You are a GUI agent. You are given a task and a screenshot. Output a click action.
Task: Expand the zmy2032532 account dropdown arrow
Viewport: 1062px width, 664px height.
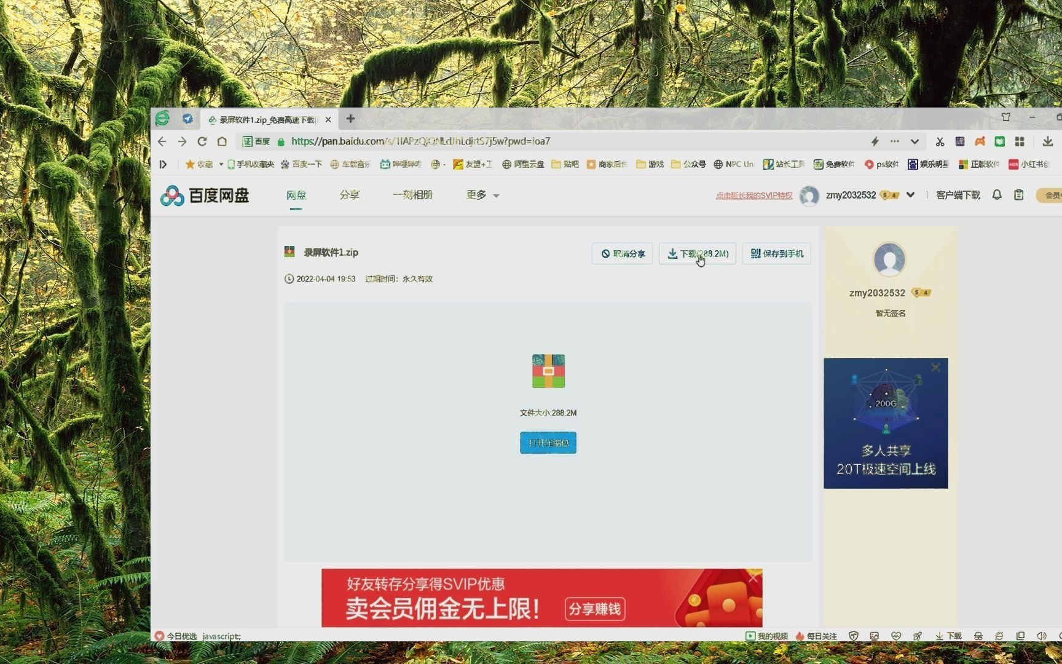(910, 195)
